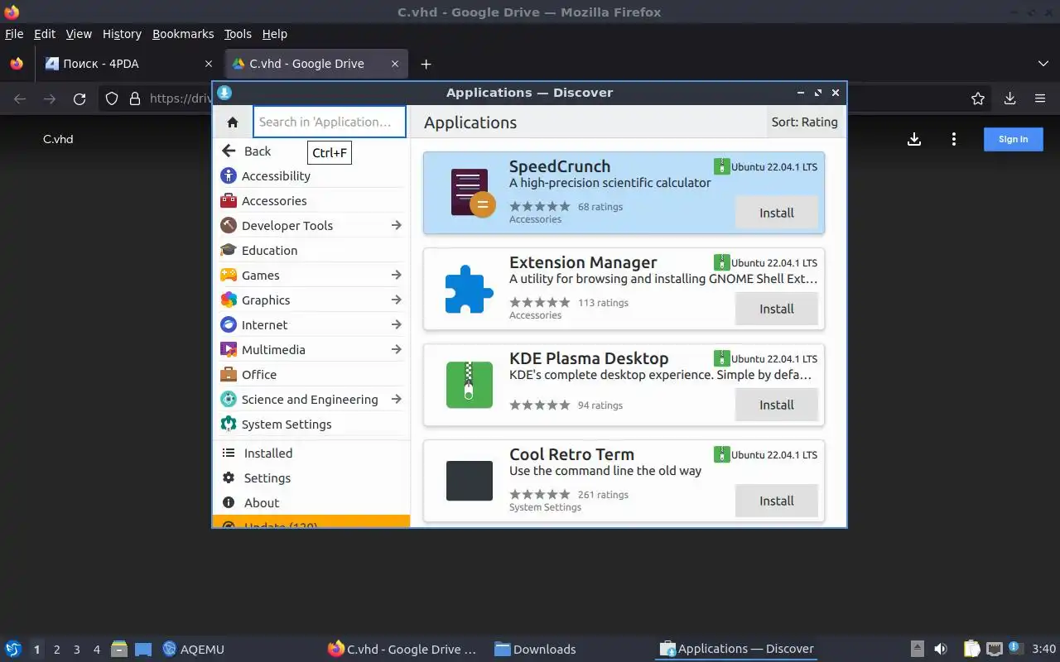Open Firefox Tools menu
The image size is (1060, 662).
click(x=238, y=34)
